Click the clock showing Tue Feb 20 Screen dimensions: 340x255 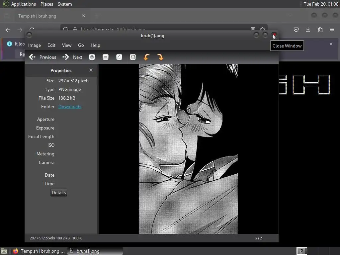tap(321, 4)
